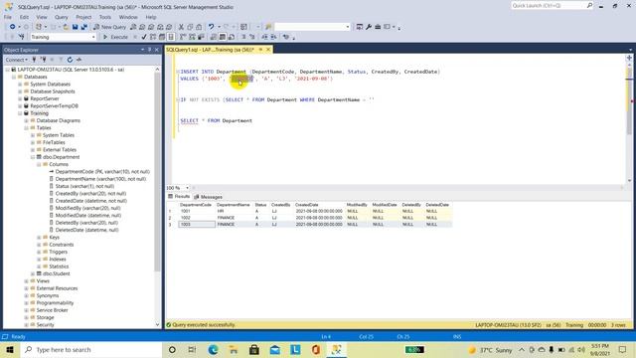Expand the Keys folder
636x358 pixels.
[39, 237]
